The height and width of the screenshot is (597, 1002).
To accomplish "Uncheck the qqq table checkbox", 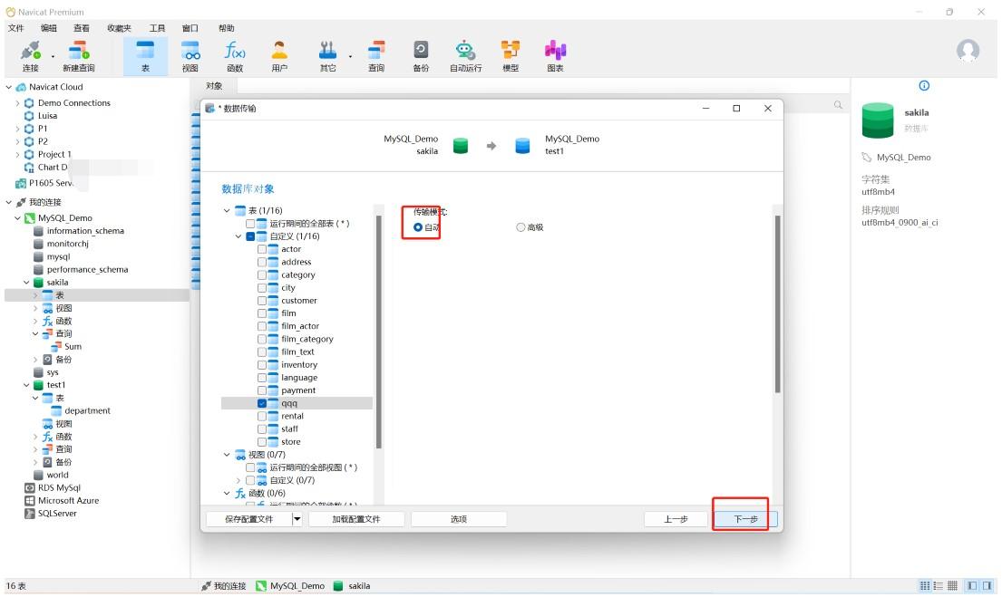I will tap(262, 403).
